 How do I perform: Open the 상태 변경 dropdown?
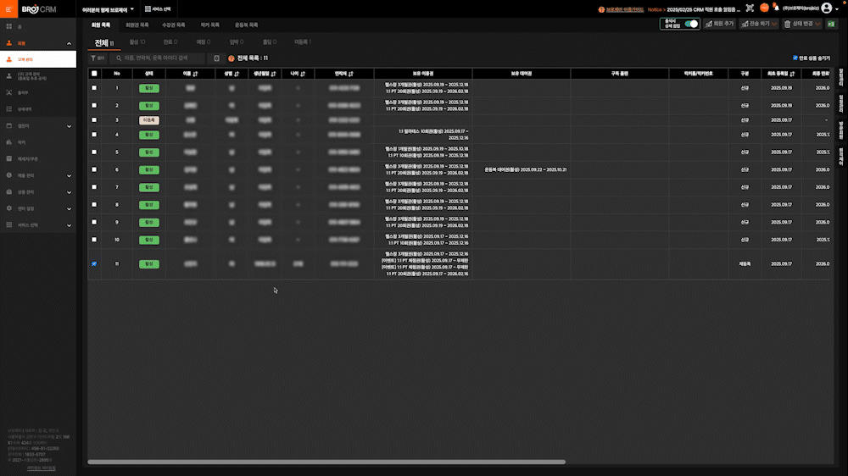802,24
